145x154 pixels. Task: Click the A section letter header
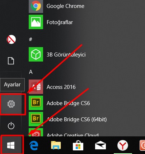point(31,72)
